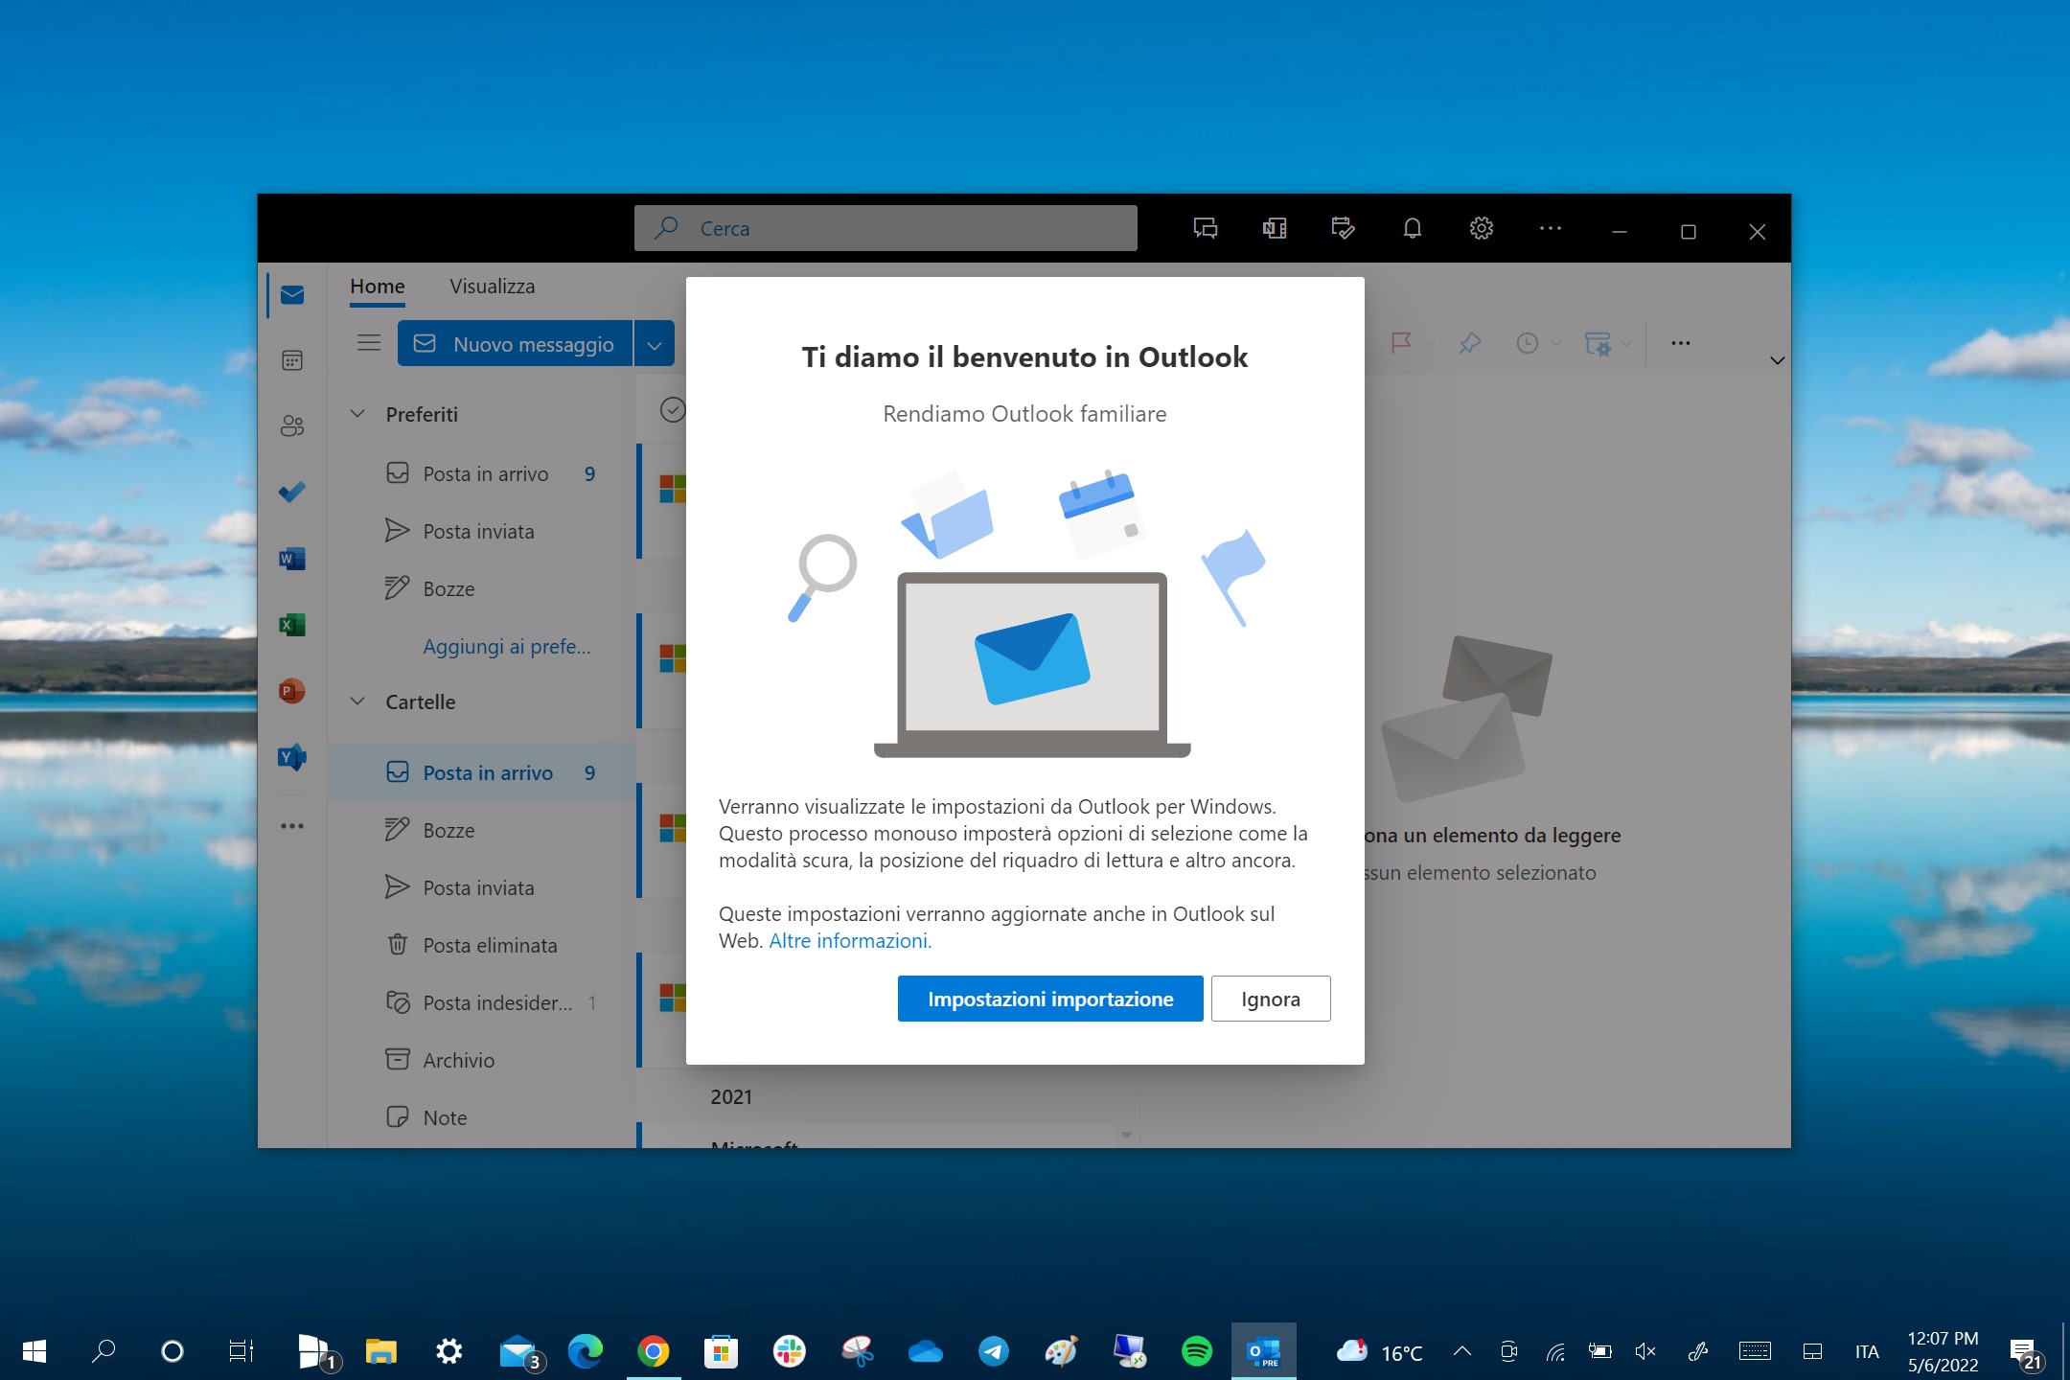The width and height of the screenshot is (2070, 1380).
Task: Click the Cerca search field
Action: (885, 228)
